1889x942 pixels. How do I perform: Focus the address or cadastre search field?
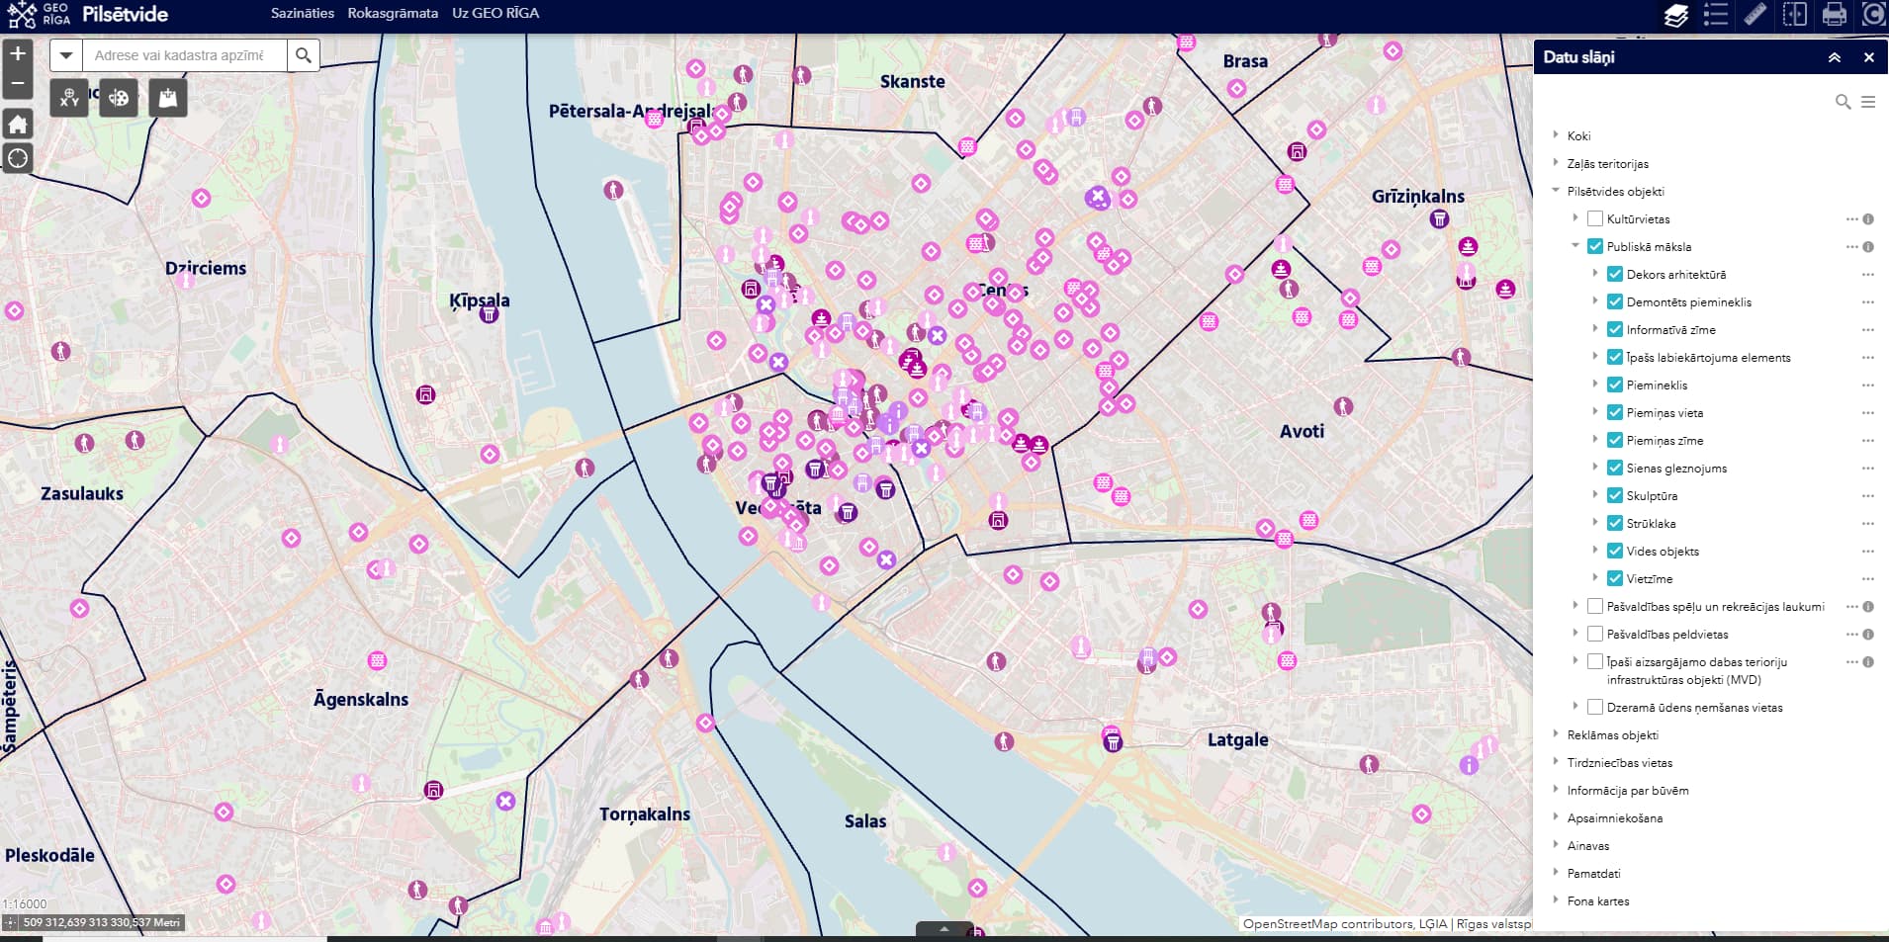click(184, 55)
